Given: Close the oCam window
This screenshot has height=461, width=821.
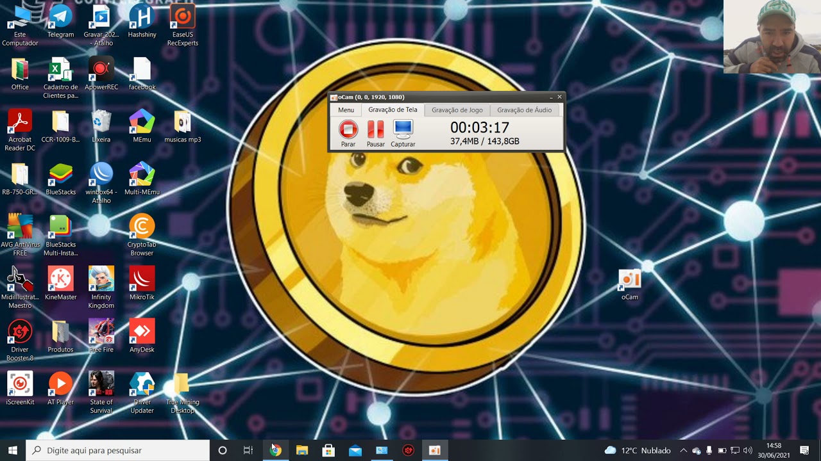Looking at the screenshot, I should click(x=559, y=97).
